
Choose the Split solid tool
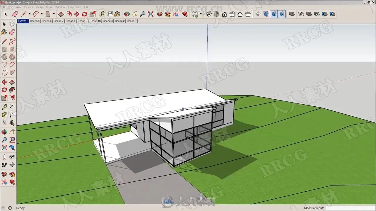pos(333,14)
